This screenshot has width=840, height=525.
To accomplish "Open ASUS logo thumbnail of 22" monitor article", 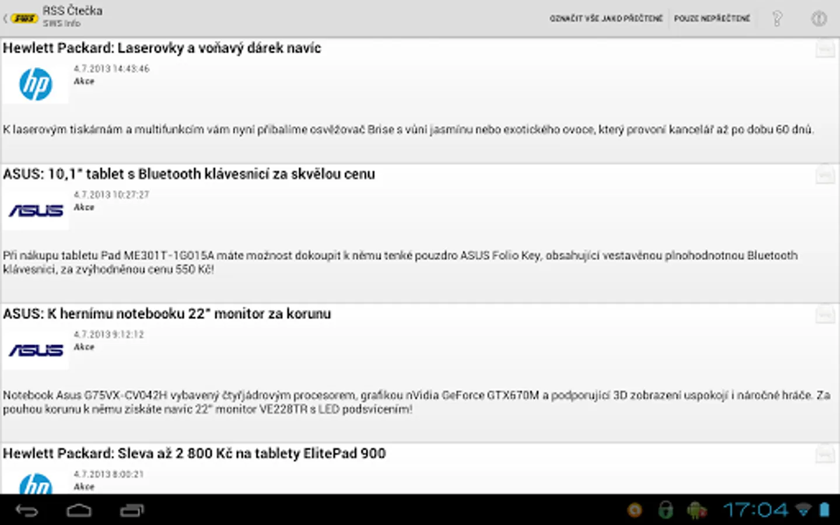I will [36, 350].
